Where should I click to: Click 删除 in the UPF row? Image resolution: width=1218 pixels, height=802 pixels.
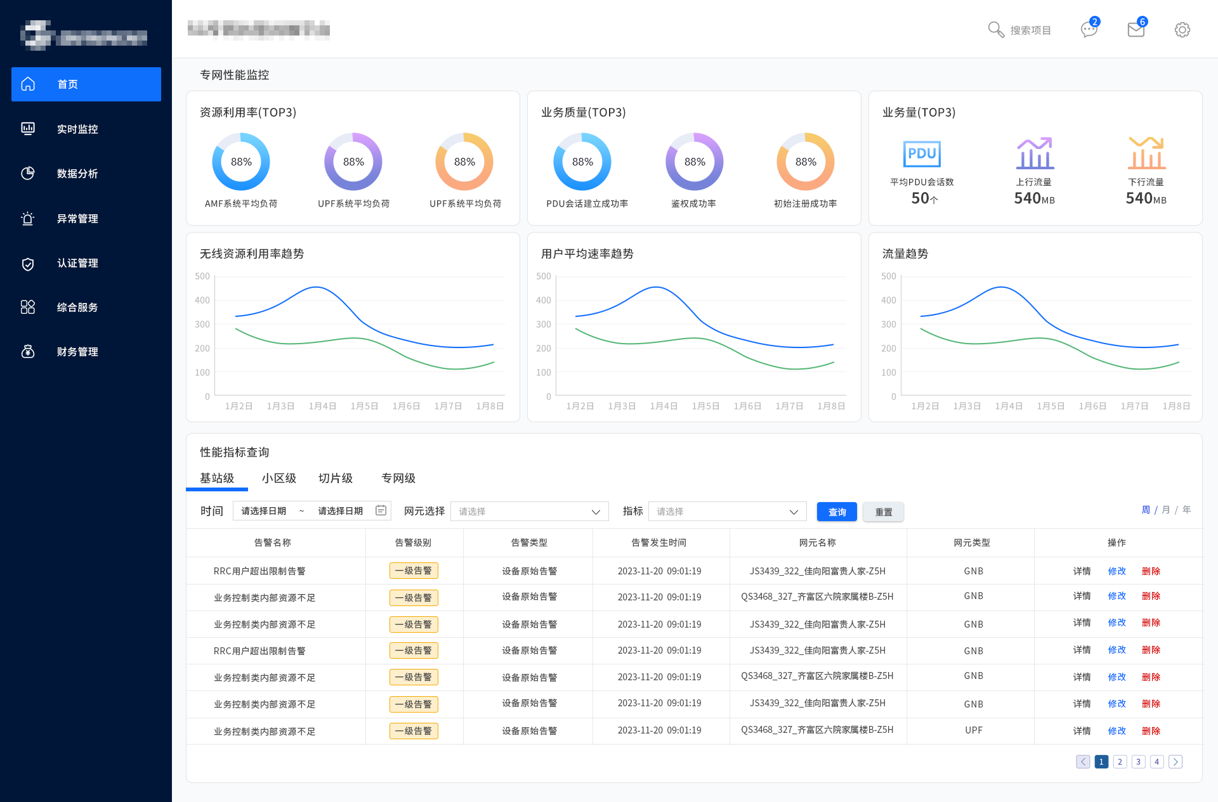[x=1151, y=731]
